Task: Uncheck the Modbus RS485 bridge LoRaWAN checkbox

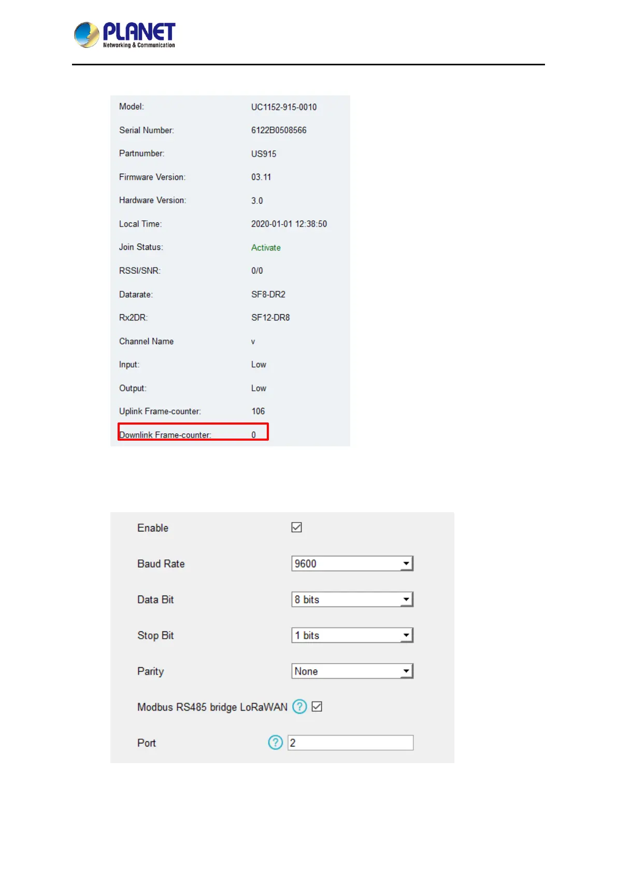Action: pyautogui.click(x=317, y=707)
